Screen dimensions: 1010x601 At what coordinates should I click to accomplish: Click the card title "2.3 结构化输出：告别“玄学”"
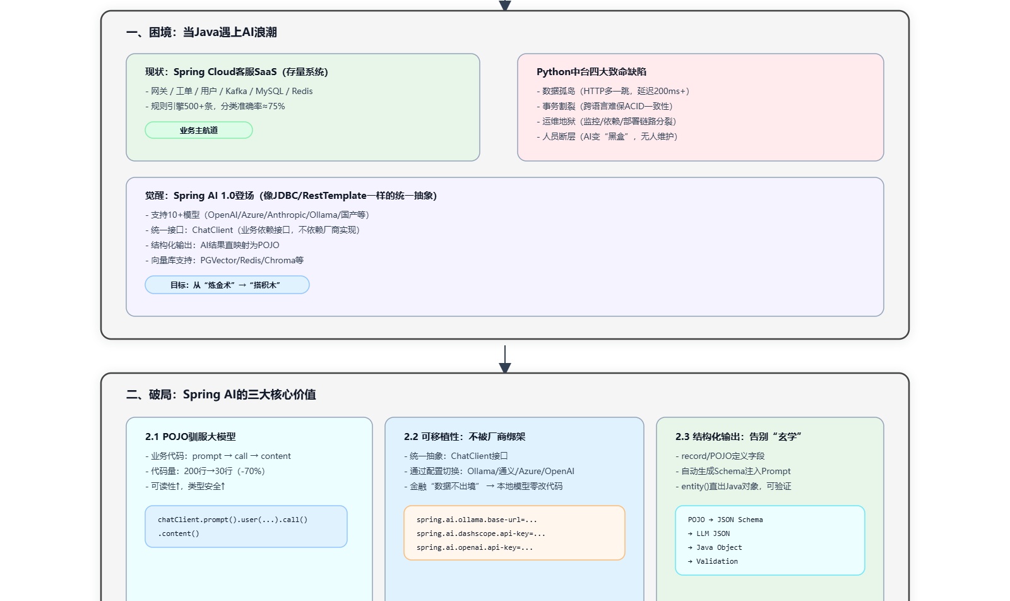click(x=739, y=437)
